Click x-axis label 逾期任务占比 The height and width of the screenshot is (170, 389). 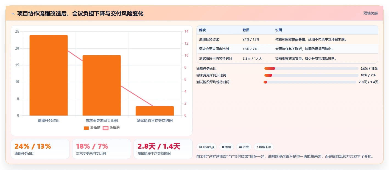49,120
